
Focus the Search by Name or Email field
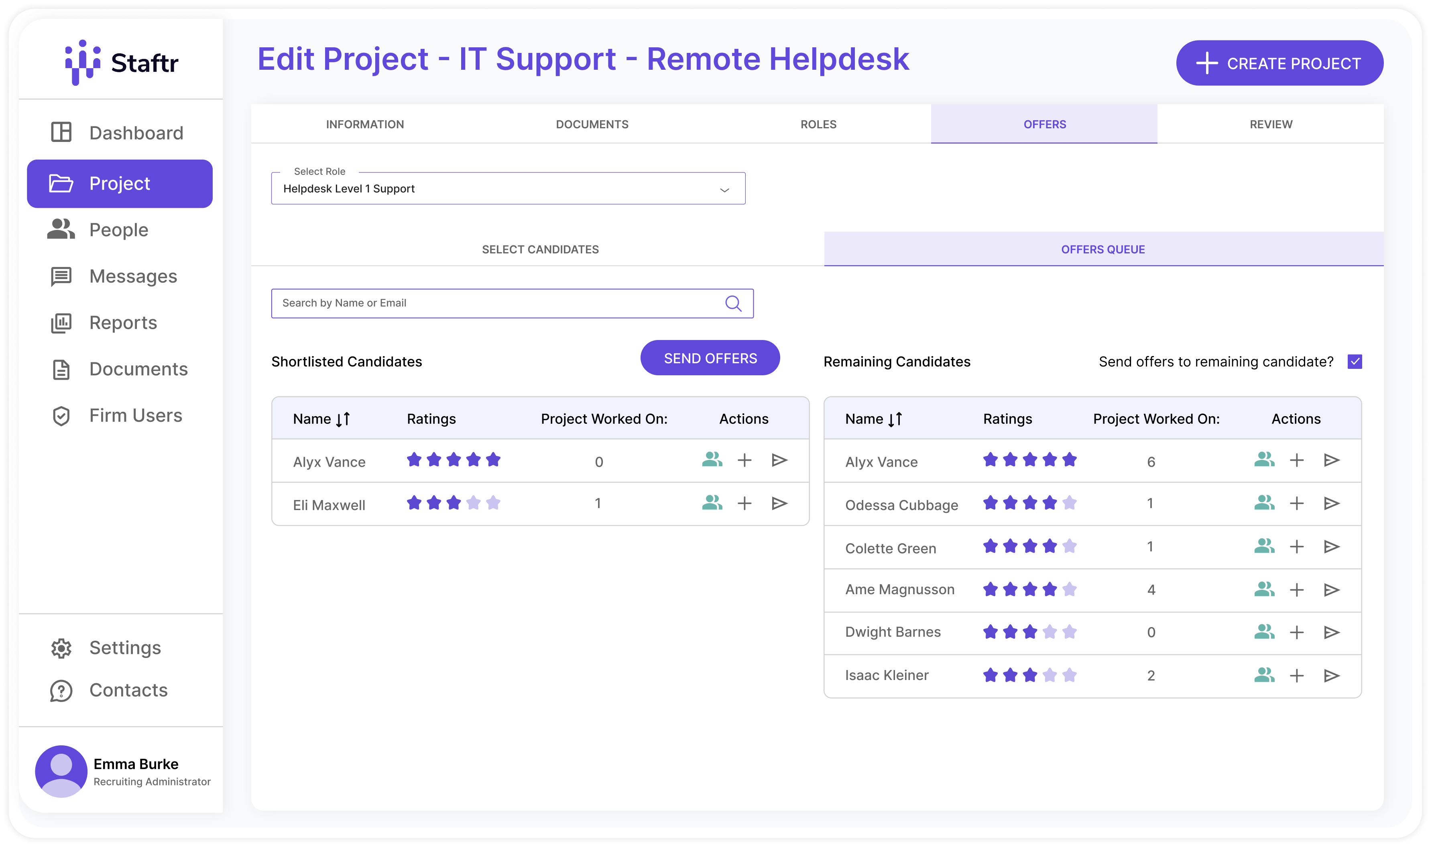click(496, 303)
